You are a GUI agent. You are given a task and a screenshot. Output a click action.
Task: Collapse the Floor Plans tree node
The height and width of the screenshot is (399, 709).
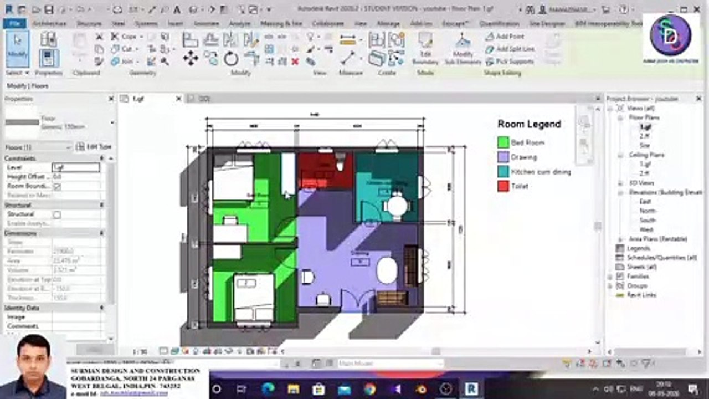point(621,117)
